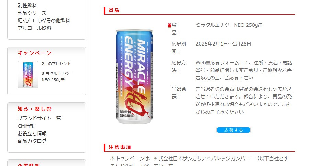
Task: Open the sidebar campaign can thumbnail
Action: [28, 75]
